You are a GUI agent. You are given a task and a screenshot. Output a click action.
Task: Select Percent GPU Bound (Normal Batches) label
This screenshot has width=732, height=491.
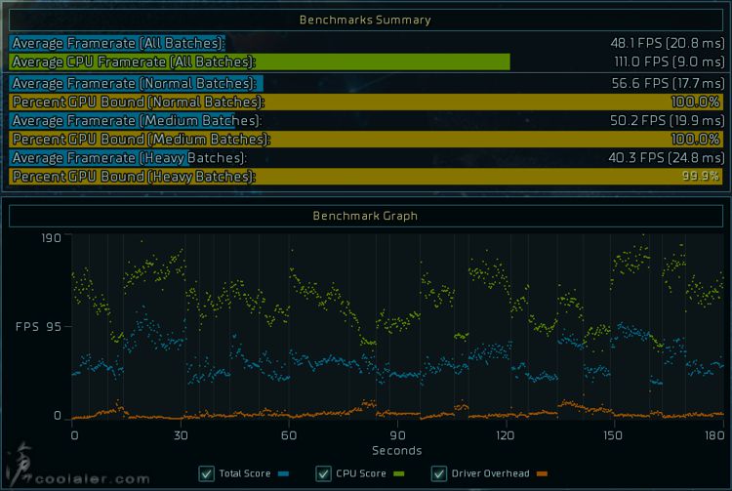[x=139, y=102]
